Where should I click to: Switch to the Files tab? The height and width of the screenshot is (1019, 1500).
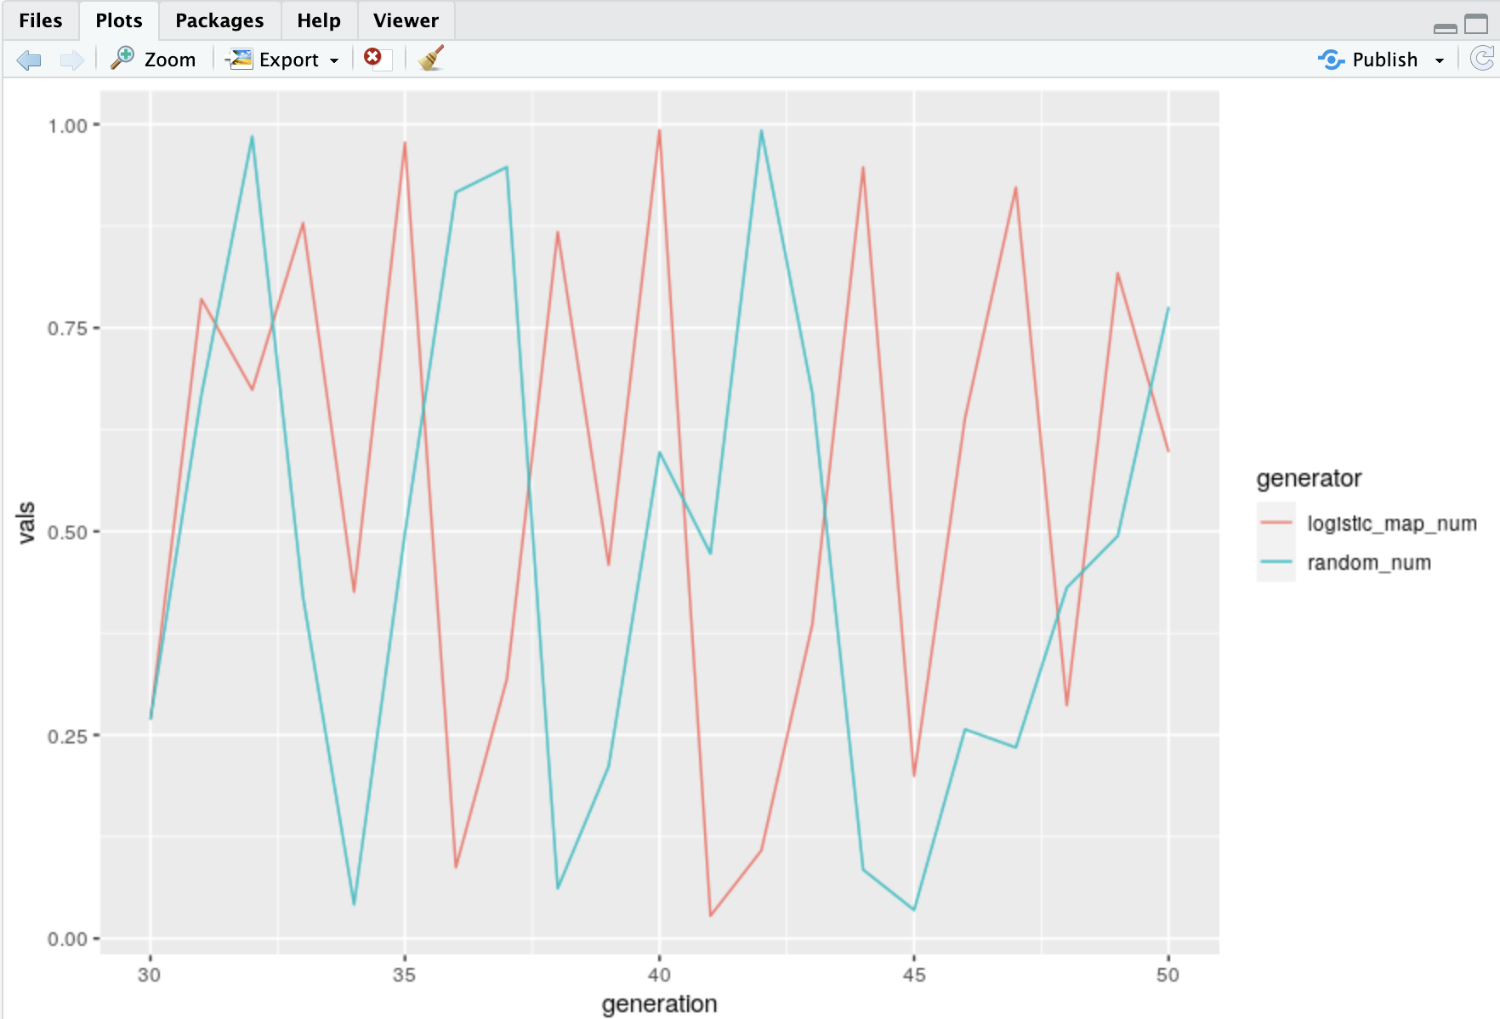coord(40,20)
